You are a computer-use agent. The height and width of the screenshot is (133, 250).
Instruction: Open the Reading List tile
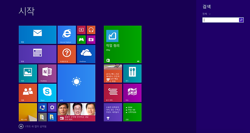pos(113,93)
